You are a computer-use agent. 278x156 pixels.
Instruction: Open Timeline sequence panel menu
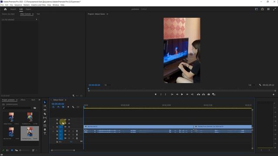(x=66, y=100)
